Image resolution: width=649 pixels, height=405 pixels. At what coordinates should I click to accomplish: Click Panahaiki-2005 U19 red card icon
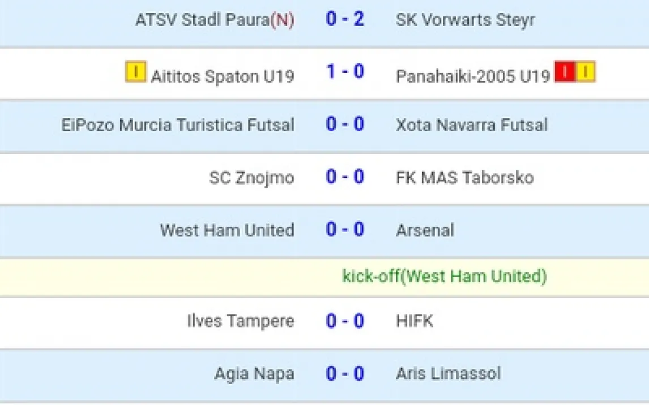coord(565,72)
